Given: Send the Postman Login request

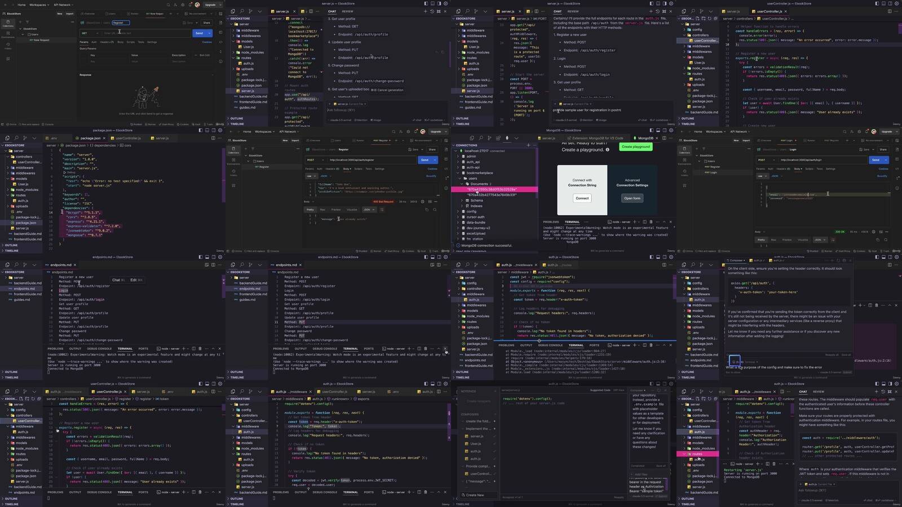Looking at the screenshot, I should (x=876, y=160).
